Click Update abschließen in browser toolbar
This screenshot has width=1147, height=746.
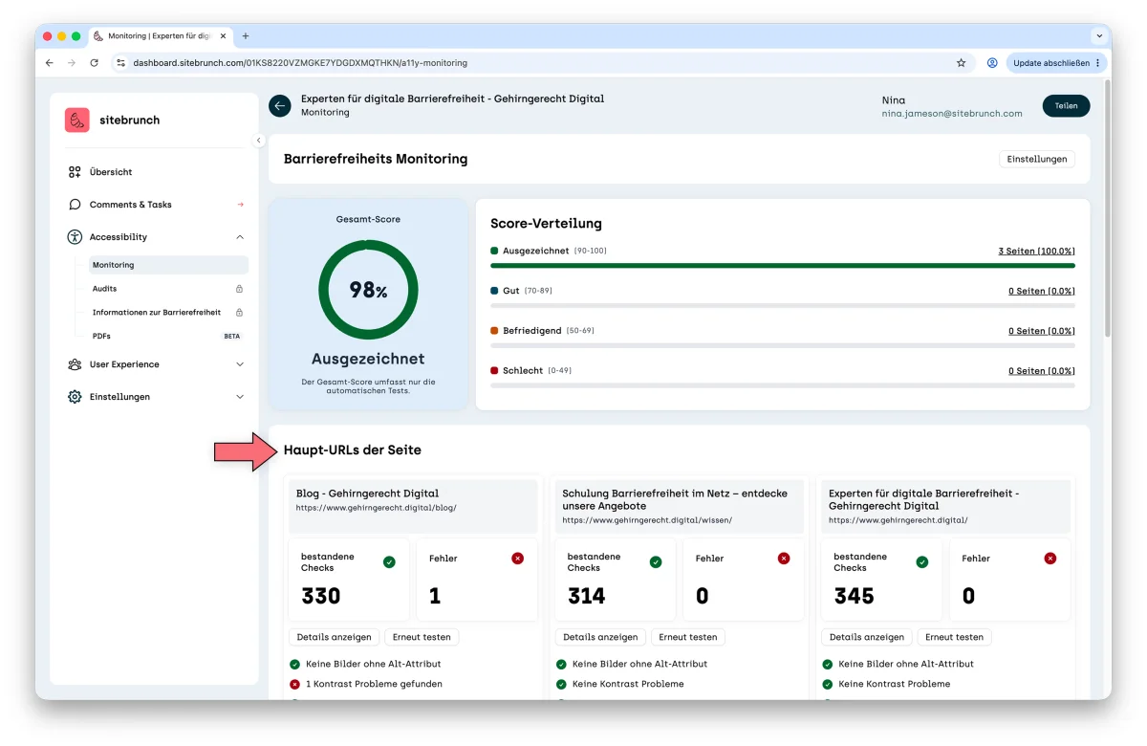click(x=1050, y=63)
